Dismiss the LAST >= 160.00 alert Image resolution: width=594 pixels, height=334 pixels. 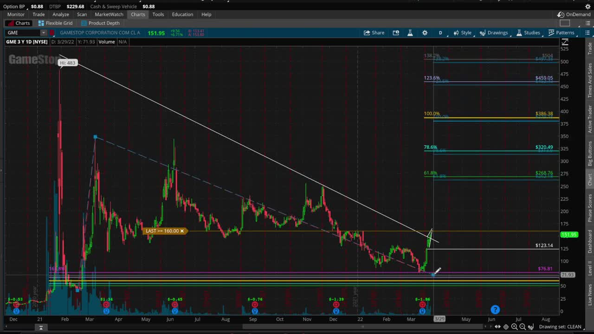click(x=182, y=231)
